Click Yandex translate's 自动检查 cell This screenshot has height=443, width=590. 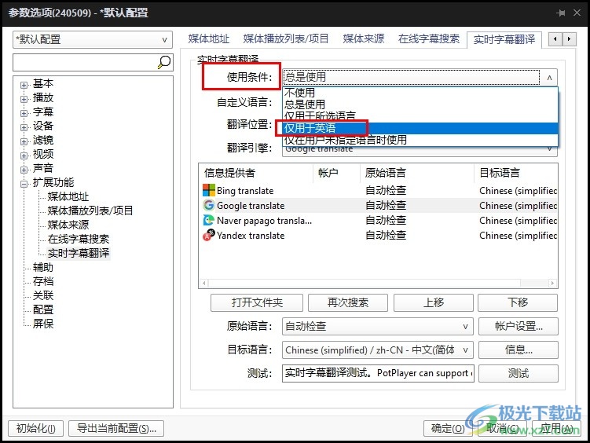(386, 235)
